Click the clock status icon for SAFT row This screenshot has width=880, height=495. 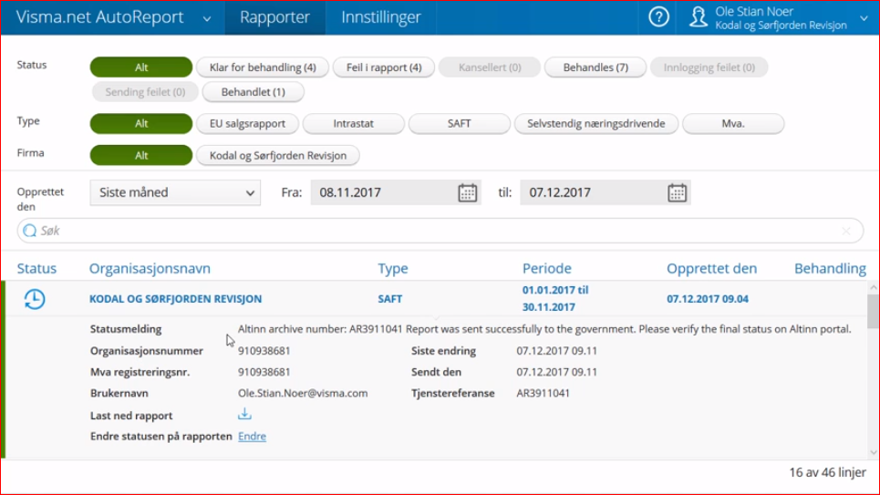[35, 299]
